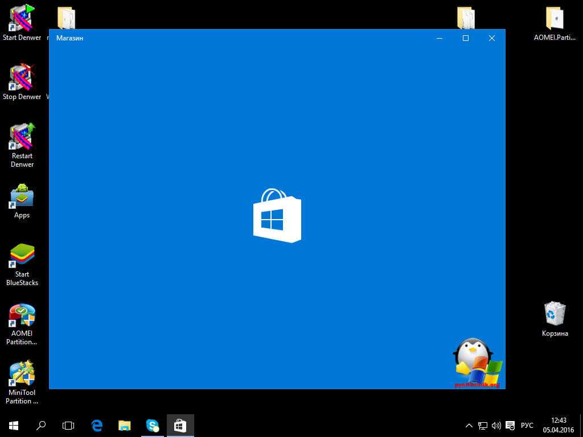Viewport: 583px width, 437px height.
Task: Open Task View from the taskbar
Action: point(68,425)
